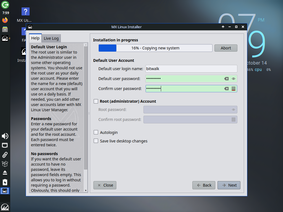
Task: Click the green logout icon in panel
Action: [x=5, y=5]
